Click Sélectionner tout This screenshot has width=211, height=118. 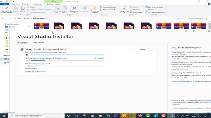(154, 7)
